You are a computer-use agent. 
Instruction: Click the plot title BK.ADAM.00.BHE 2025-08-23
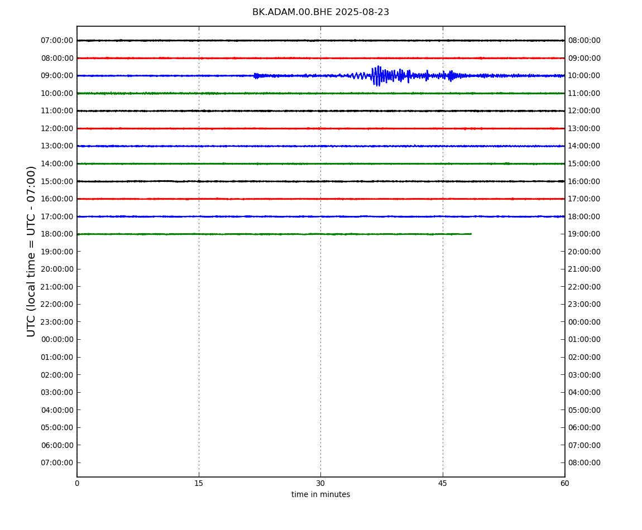pyautogui.click(x=320, y=12)
